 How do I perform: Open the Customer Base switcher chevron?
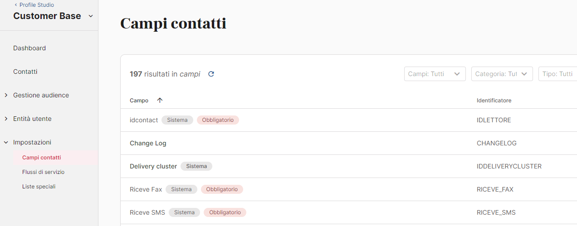(90, 16)
